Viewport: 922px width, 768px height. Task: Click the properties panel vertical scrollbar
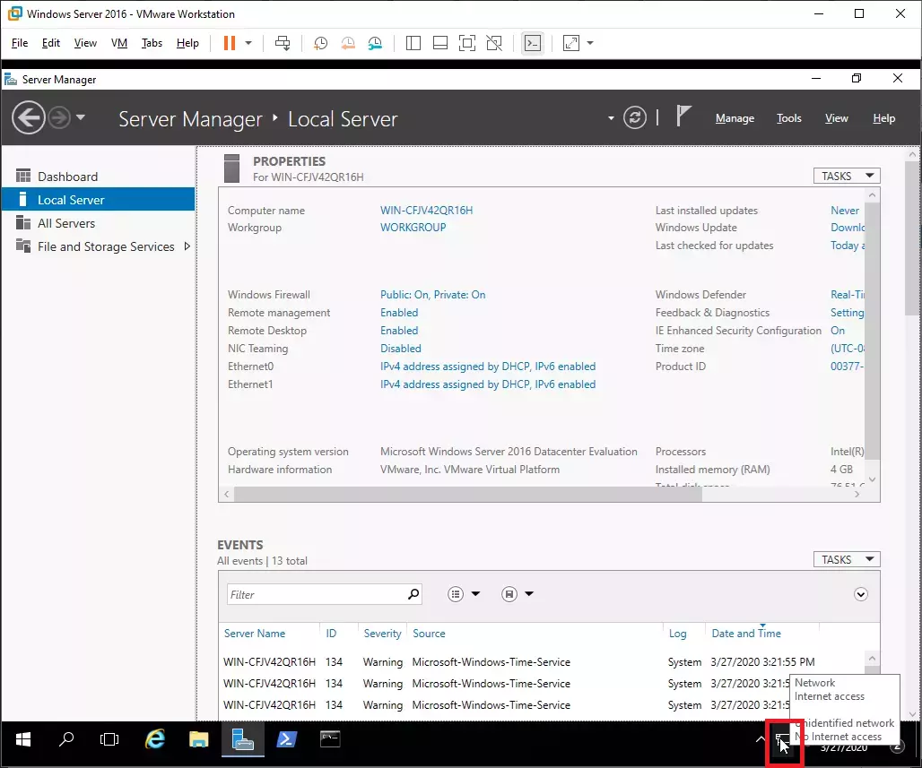coord(872,331)
